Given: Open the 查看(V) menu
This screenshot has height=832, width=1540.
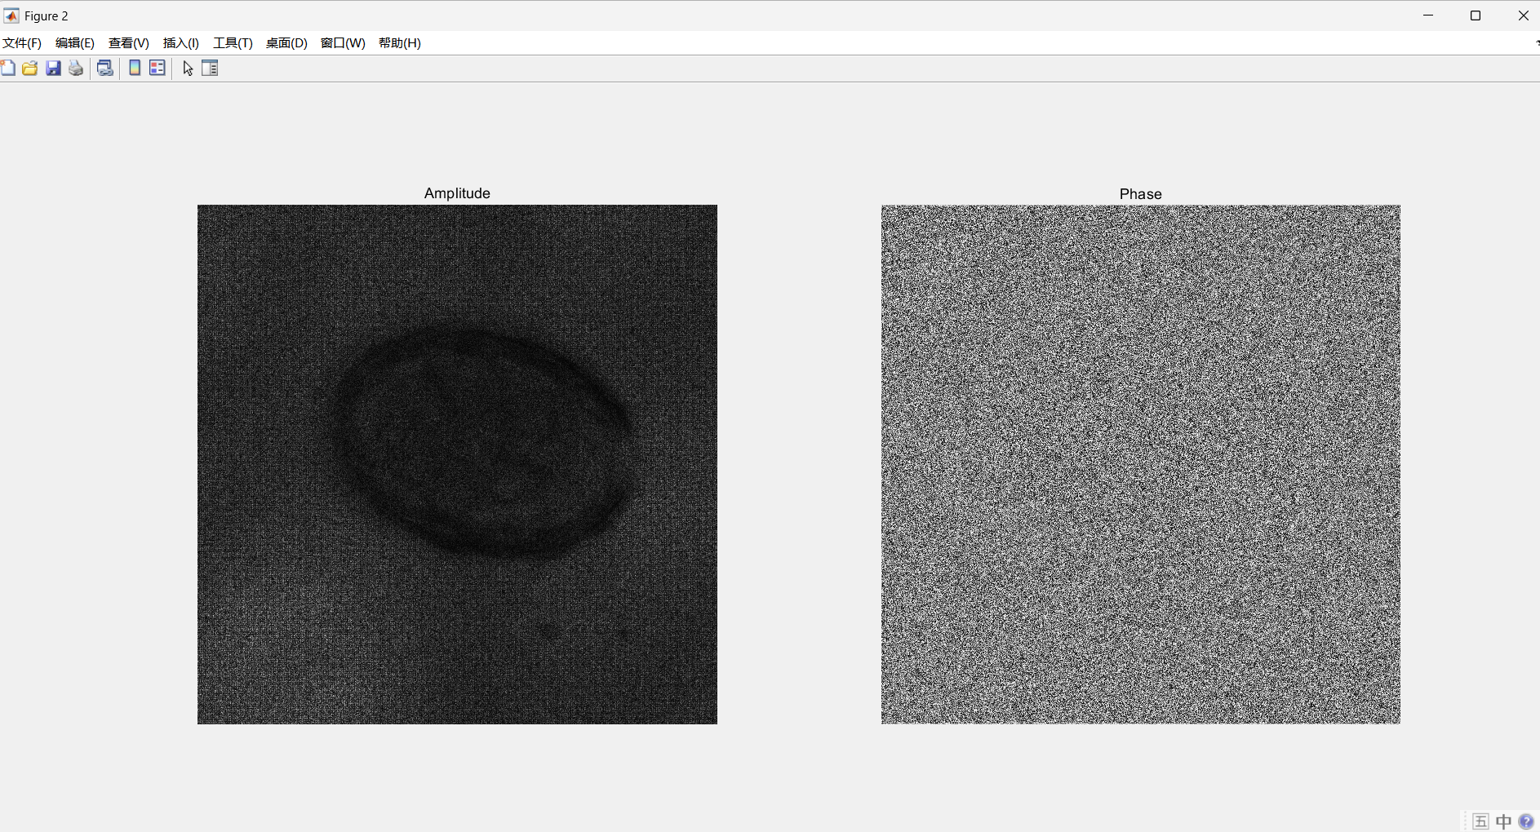Looking at the screenshot, I should [129, 43].
